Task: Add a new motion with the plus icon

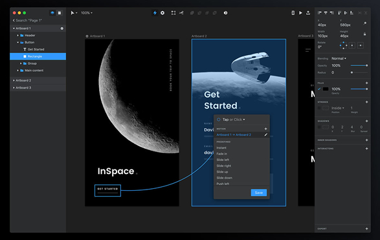Action: click(x=266, y=129)
